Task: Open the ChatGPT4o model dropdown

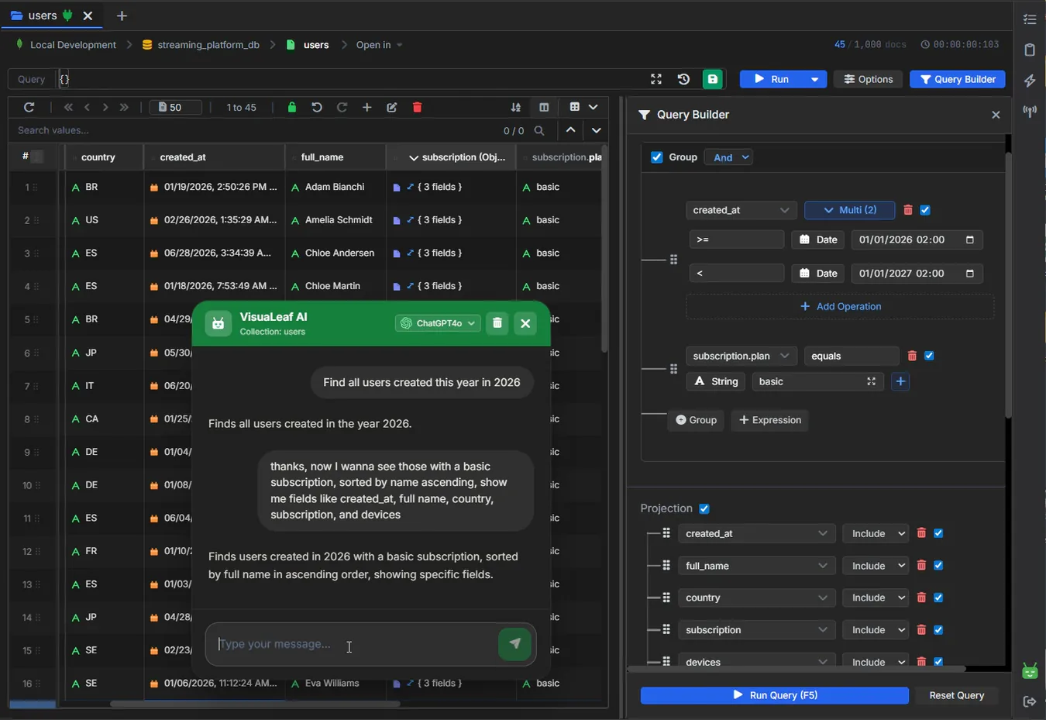Action: pyautogui.click(x=438, y=323)
